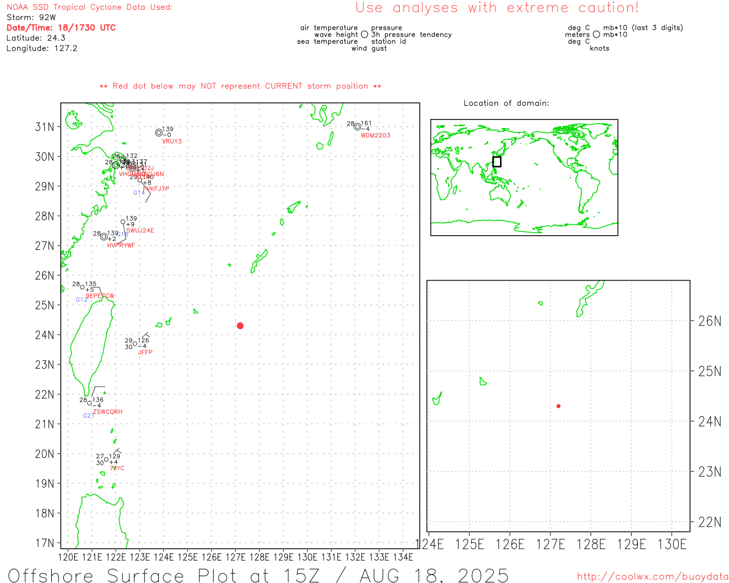Click the small red dot in zoomed inset map
This screenshot has height=583, width=729.
pyautogui.click(x=559, y=406)
